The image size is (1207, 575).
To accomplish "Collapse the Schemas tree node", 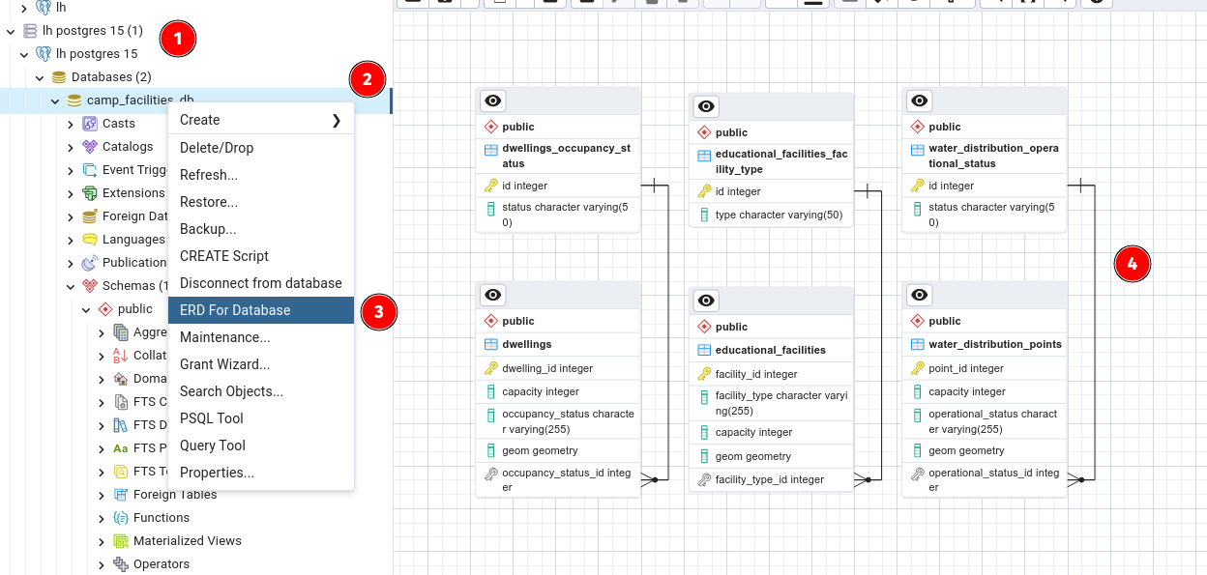I will 71,286.
